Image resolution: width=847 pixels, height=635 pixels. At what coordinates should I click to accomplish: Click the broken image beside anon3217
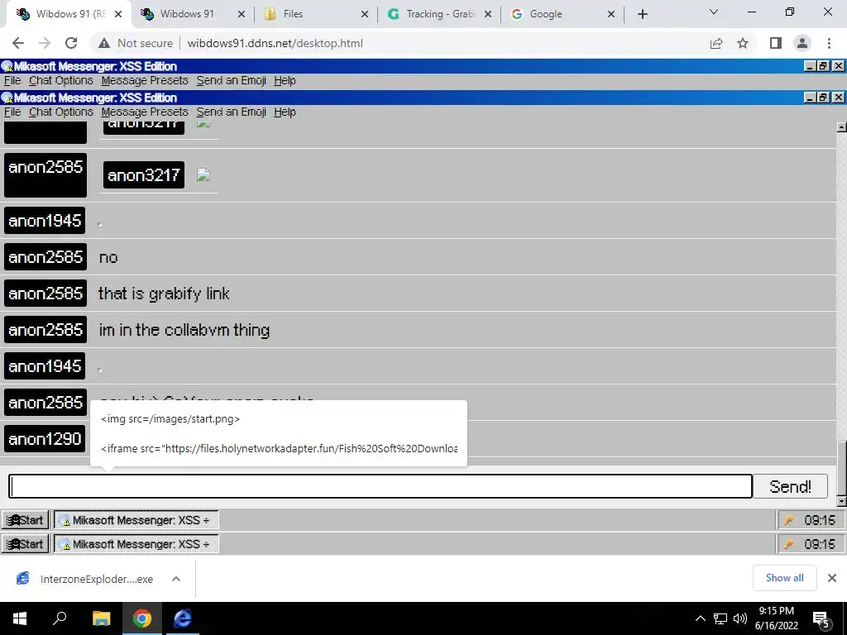pos(203,175)
